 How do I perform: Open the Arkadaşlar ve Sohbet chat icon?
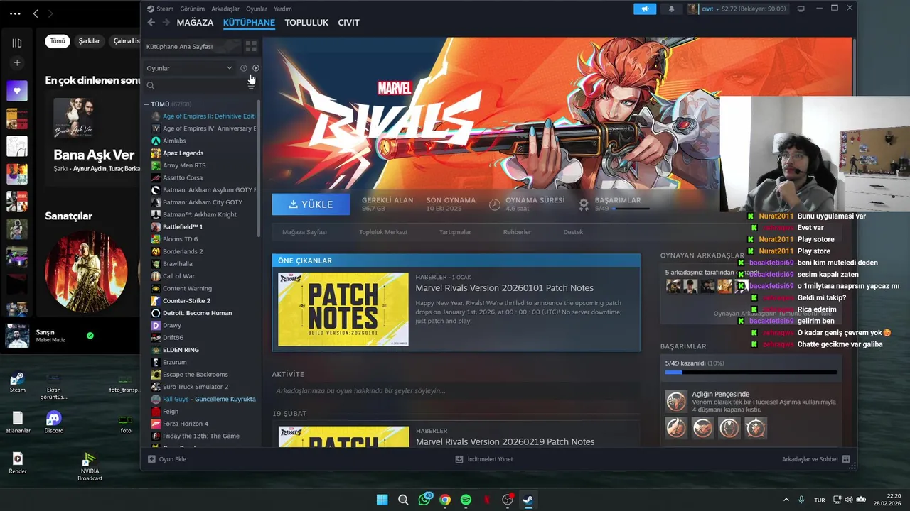click(846, 459)
